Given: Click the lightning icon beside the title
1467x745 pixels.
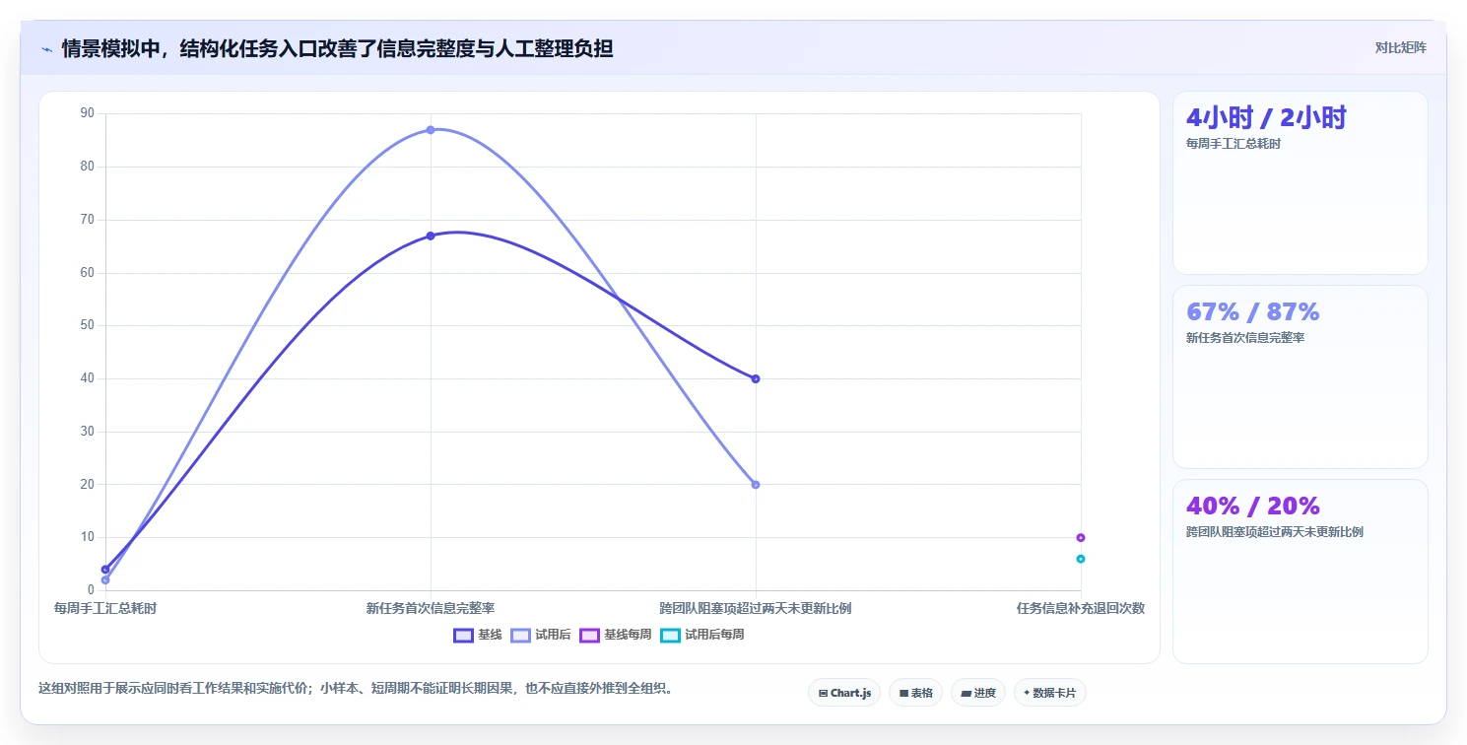Looking at the screenshot, I should 46,48.
